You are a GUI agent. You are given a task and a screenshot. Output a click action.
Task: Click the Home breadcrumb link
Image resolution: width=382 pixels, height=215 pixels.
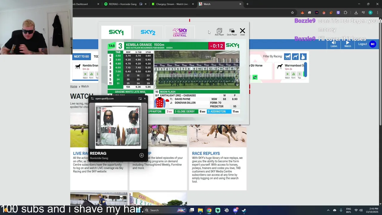click(74, 86)
